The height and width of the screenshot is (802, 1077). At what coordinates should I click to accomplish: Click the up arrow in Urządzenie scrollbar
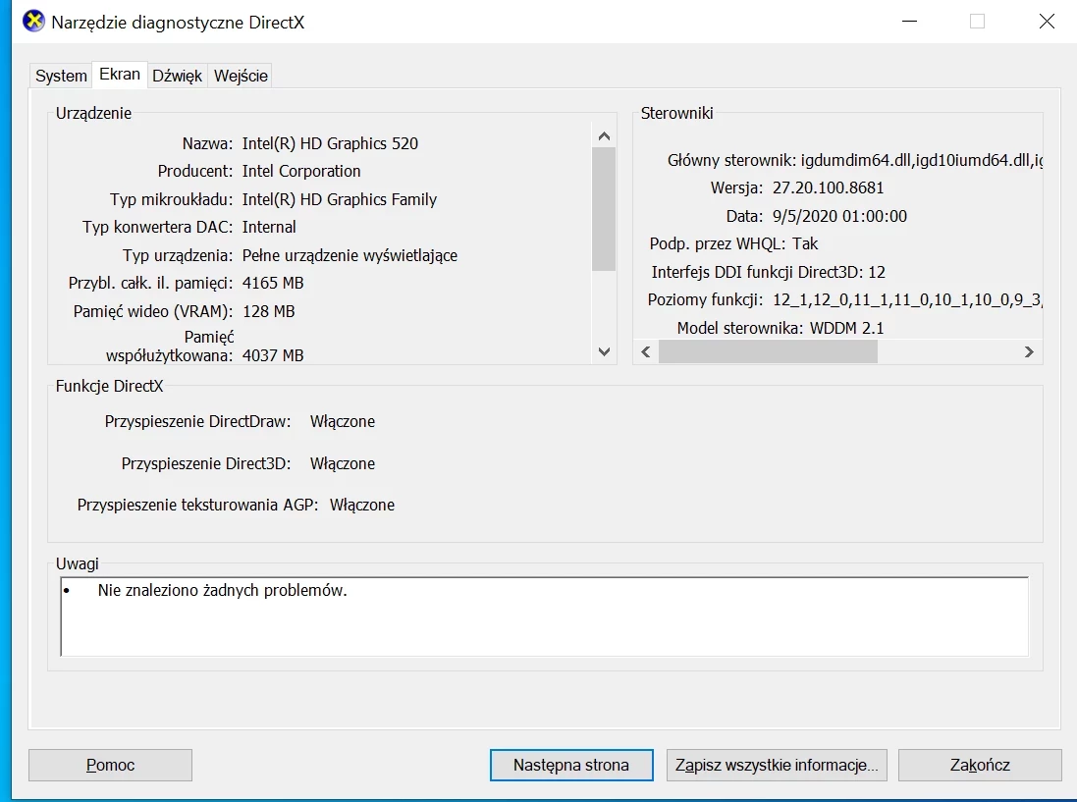point(605,135)
